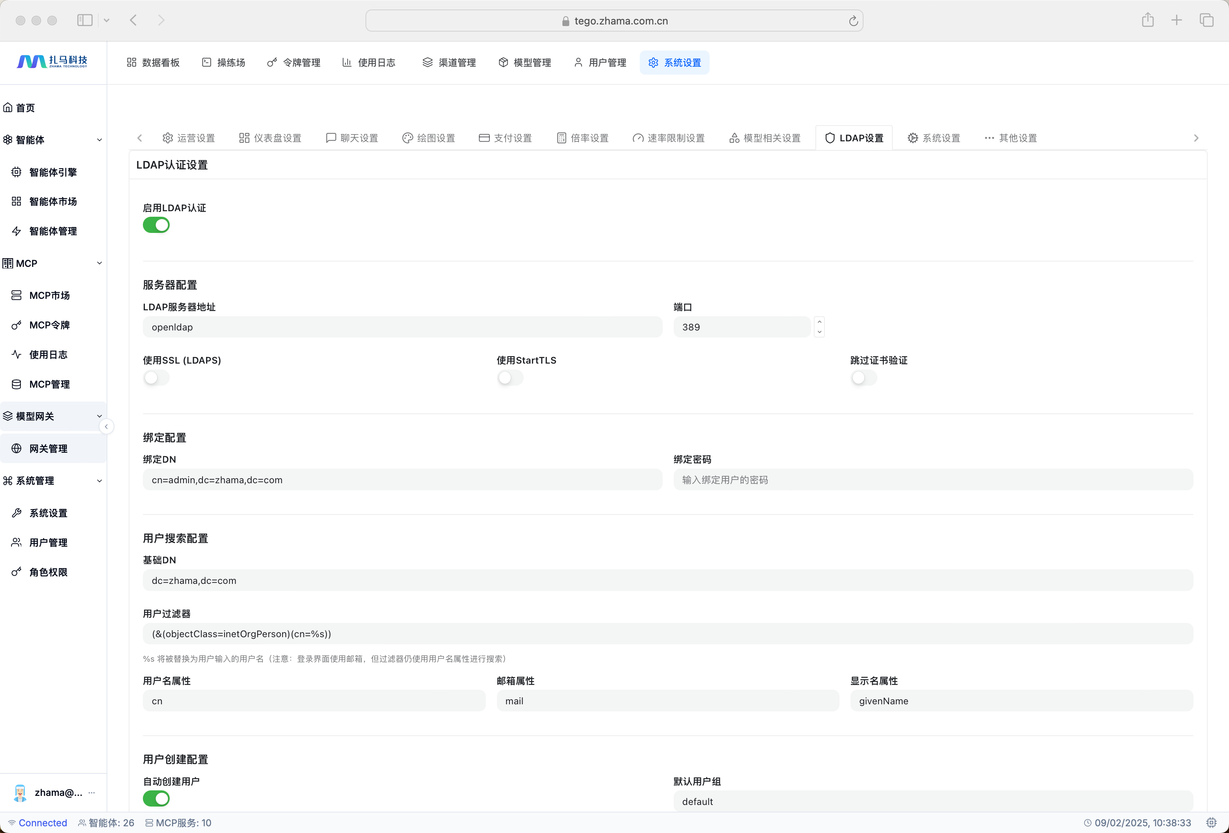Open Safari share icon
This screenshot has width=1229, height=833.
(1147, 20)
